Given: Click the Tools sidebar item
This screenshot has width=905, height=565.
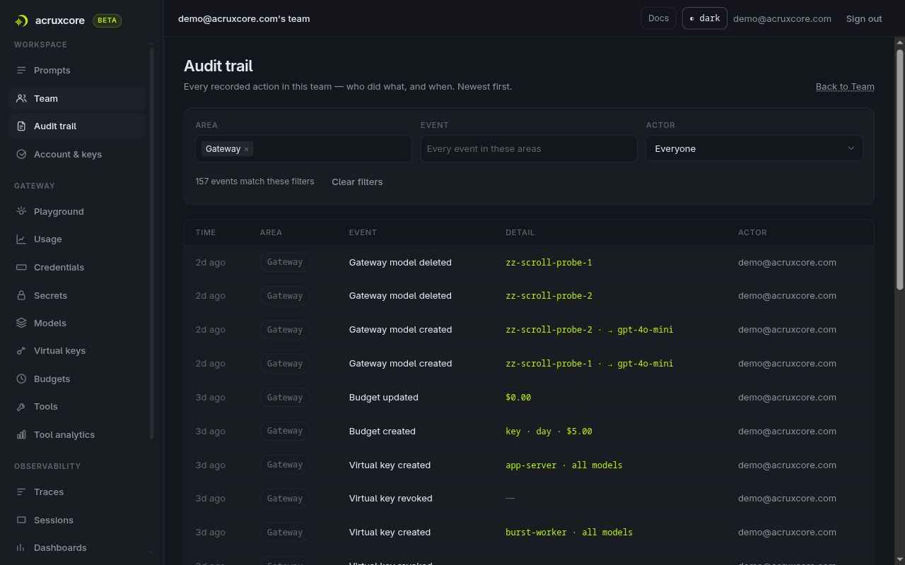Looking at the screenshot, I should click(x=77, y=407).
